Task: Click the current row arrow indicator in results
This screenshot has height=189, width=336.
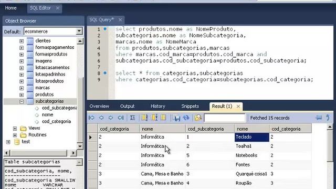Action: point(91,137)
